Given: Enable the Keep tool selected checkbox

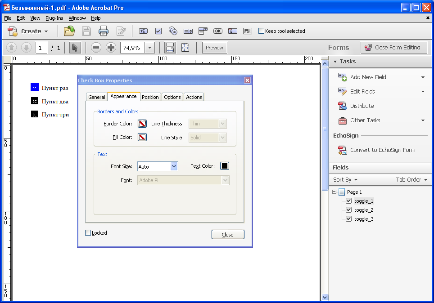Looking at the screenshot, I should click(261, 31).
